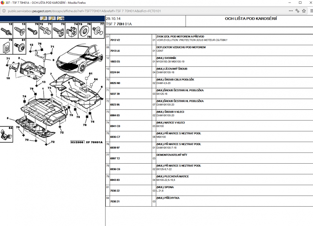Click part number 6923 95

(115, 105)
